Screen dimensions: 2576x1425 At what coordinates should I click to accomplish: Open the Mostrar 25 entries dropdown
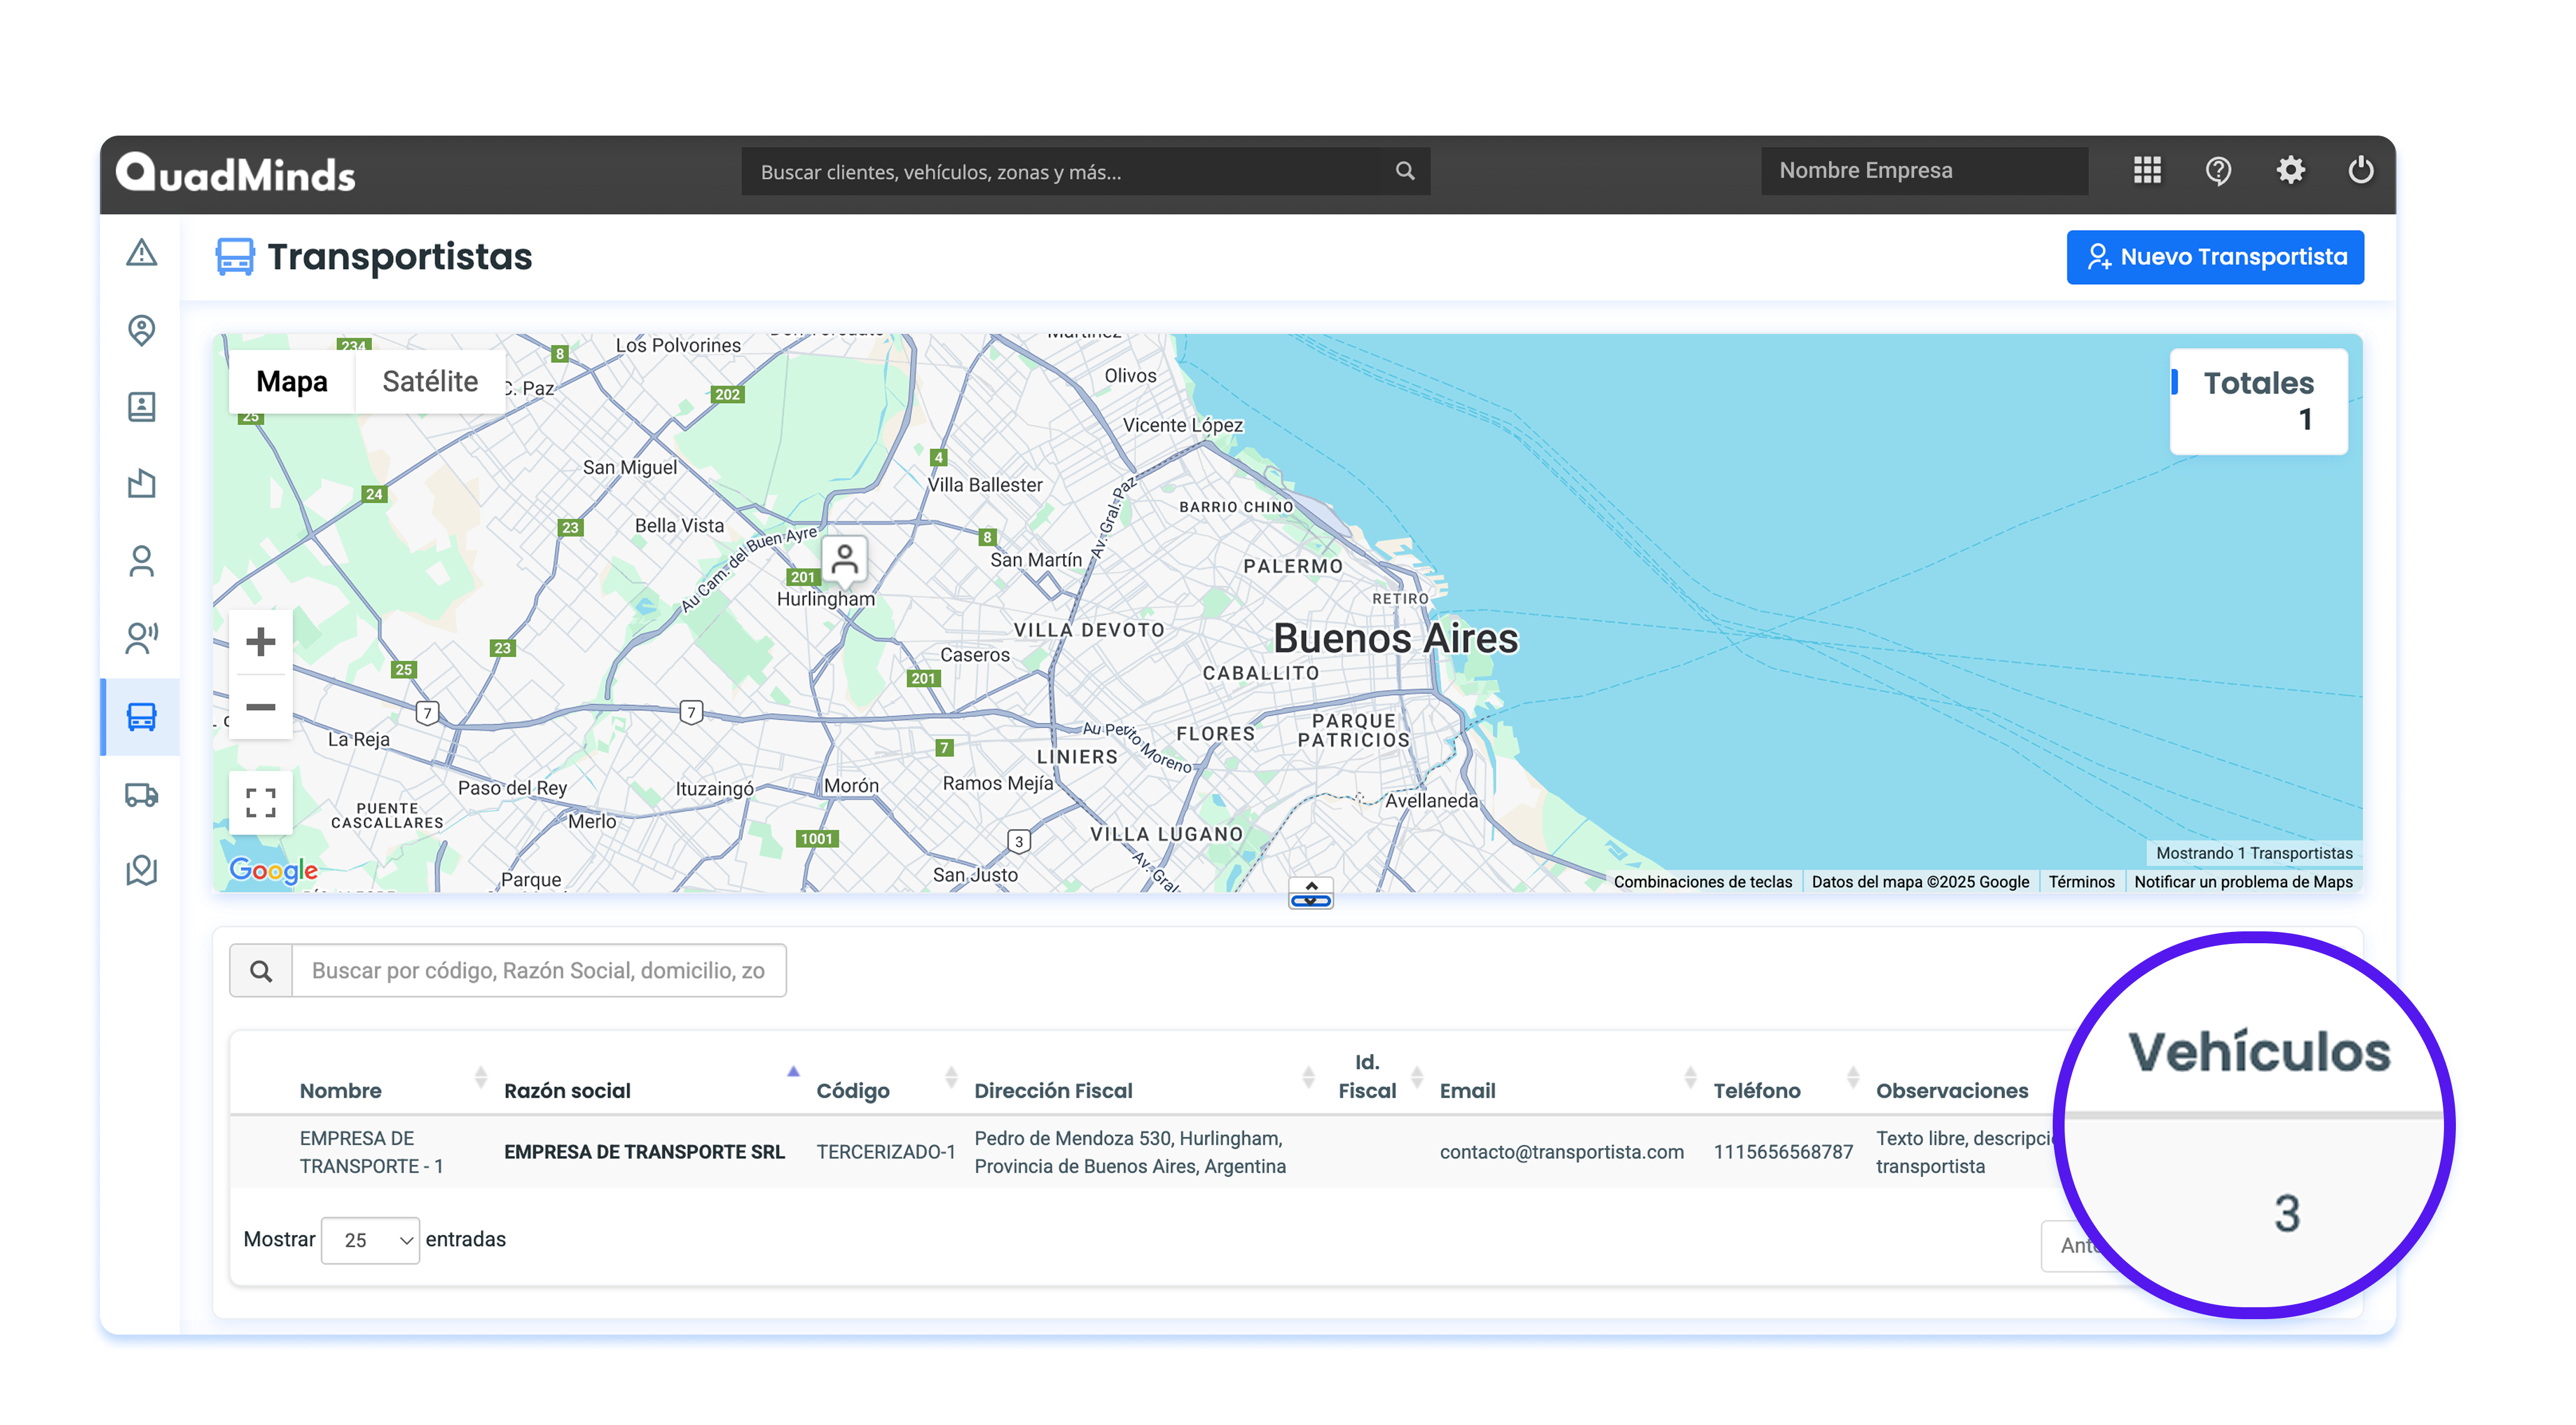[x=370, y=1240]
